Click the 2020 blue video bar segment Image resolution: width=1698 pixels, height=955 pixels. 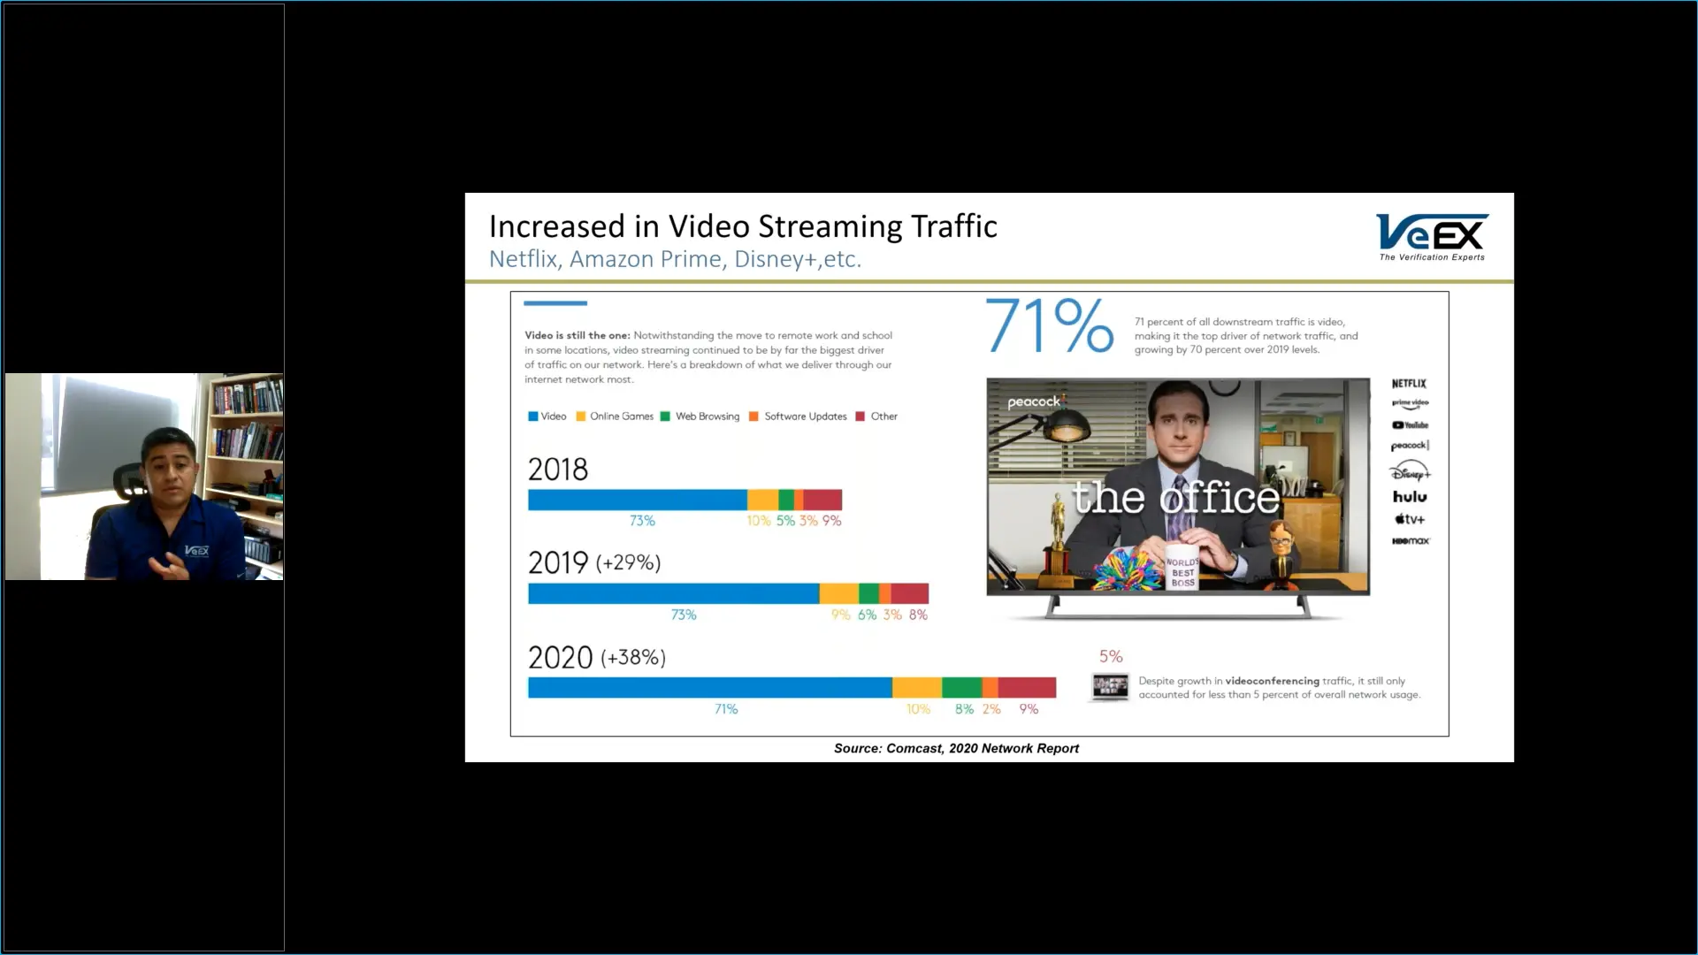pyautogui.click(x=710, y=687)
